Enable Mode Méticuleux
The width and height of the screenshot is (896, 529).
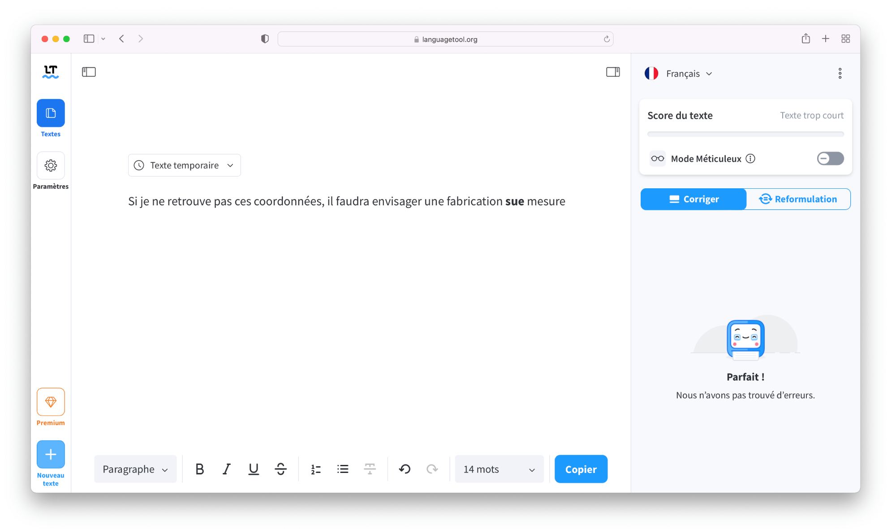click(830, 158)
